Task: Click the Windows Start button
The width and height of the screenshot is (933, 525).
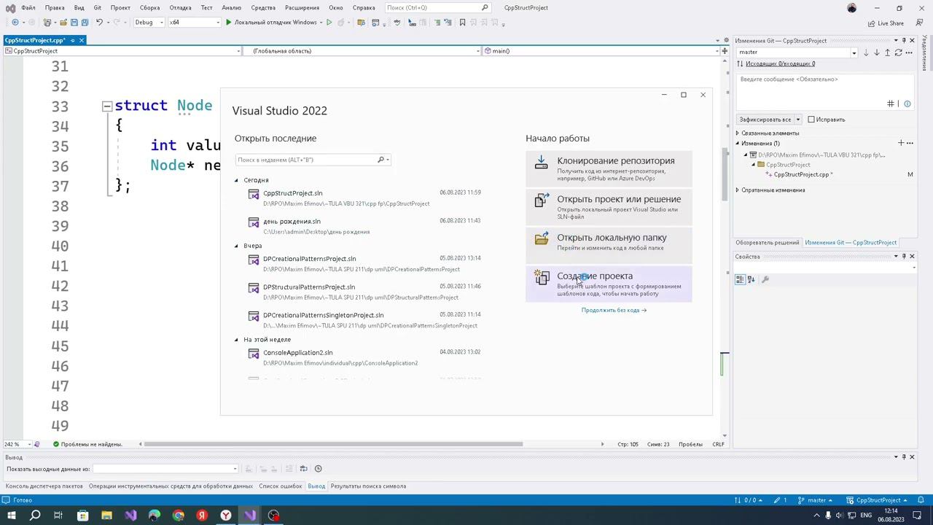Action: [x=11, y=516]
